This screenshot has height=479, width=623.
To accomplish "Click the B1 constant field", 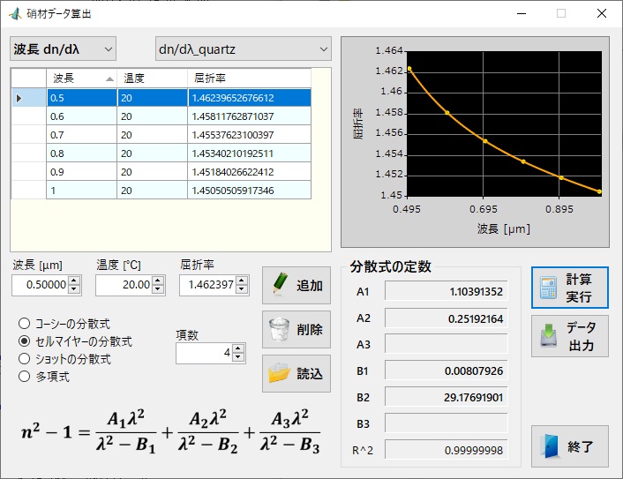I will [446, 370].
